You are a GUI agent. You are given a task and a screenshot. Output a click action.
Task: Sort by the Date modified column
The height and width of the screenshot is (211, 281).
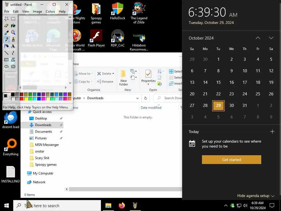coord(151,108)
